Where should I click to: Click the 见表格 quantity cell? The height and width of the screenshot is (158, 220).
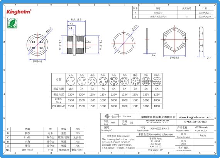click(x=77, y=138)
